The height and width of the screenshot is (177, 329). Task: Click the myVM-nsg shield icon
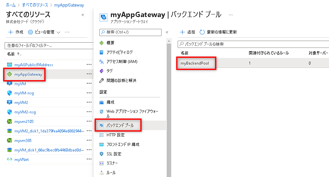click(x=10, y=93)
